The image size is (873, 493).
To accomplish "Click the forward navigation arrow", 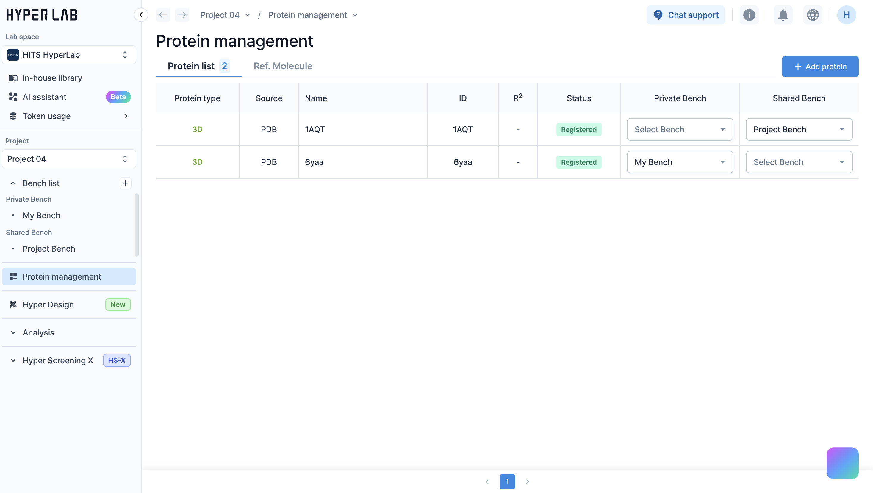I will click(182, 15).
